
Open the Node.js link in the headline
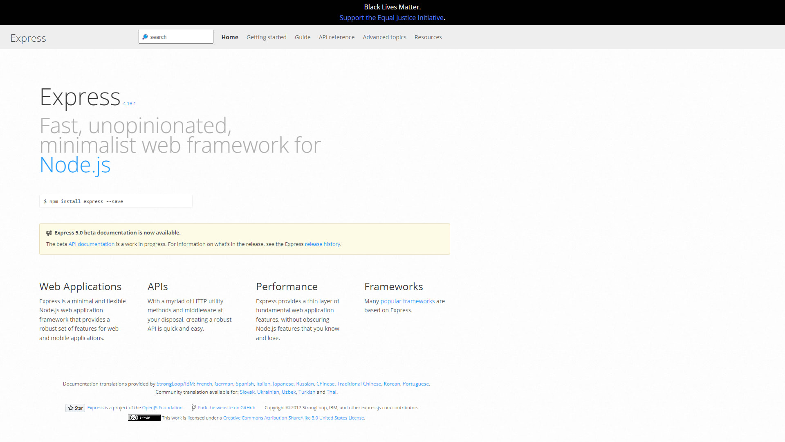[75, 165]
